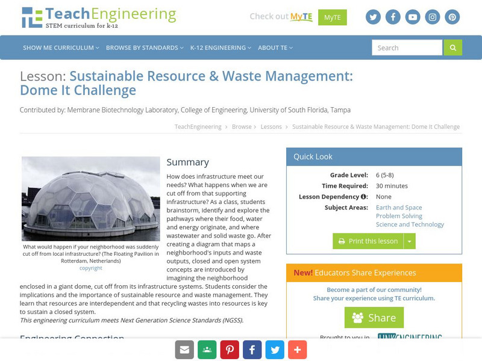Screen dimensions: 482x361
Task: Pin this lesson using the Pinterest share icon
Action: [229, 349]
